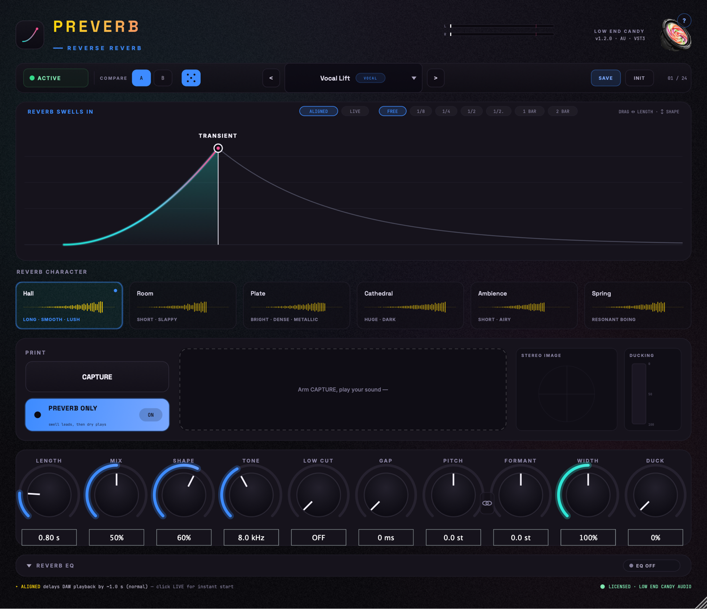Choose the Hall reverb character

[69, 305]
